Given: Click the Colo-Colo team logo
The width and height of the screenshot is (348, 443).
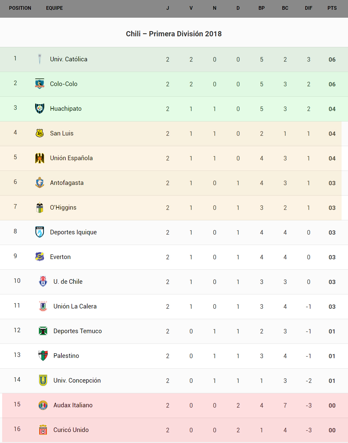Looking at the screenshot, I should [x=40, y=84].
